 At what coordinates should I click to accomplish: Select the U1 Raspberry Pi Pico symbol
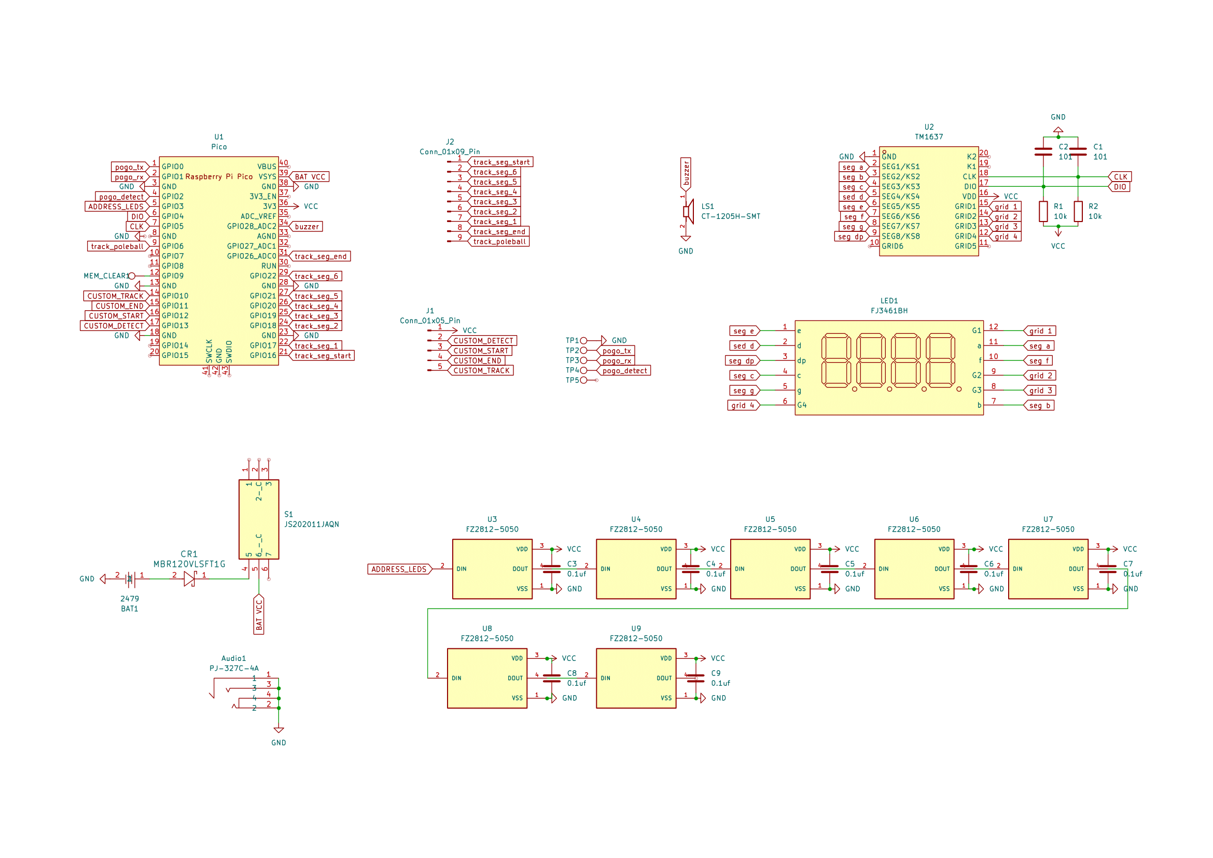click(x=219, y=260)
